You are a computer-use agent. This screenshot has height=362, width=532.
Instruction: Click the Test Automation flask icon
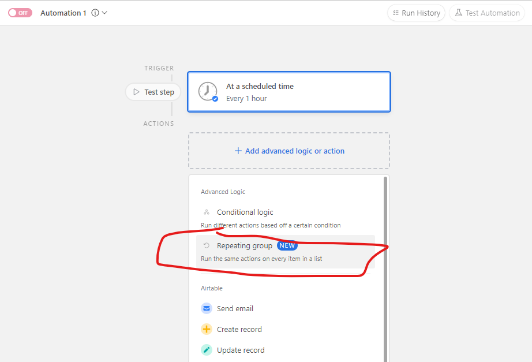458,13
